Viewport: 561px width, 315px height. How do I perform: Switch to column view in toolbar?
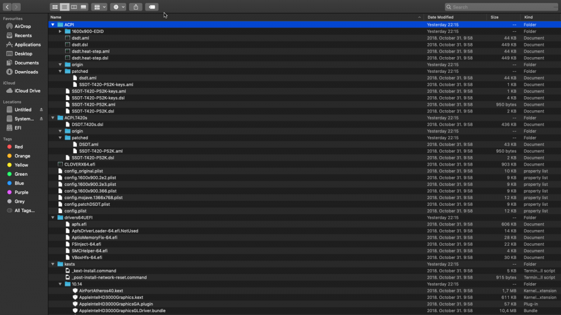coord(73,7)
